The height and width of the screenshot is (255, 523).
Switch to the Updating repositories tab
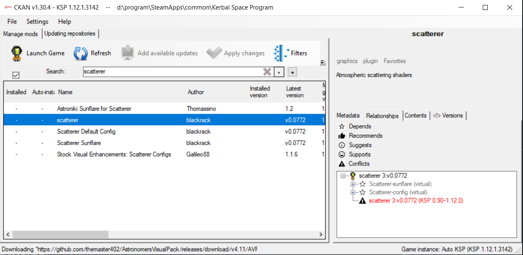coord(70,34)
